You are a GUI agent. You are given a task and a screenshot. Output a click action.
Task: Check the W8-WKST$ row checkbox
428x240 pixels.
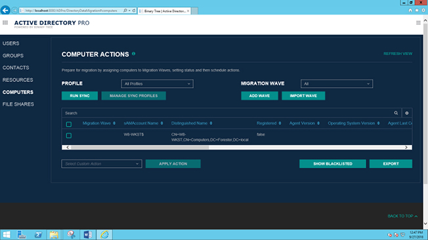tap(69, 136)
